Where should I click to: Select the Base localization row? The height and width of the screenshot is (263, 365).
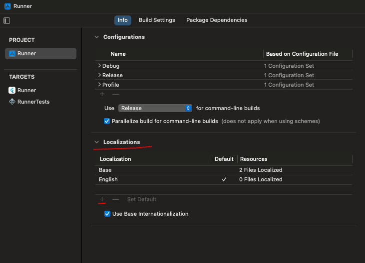point(224,170)
